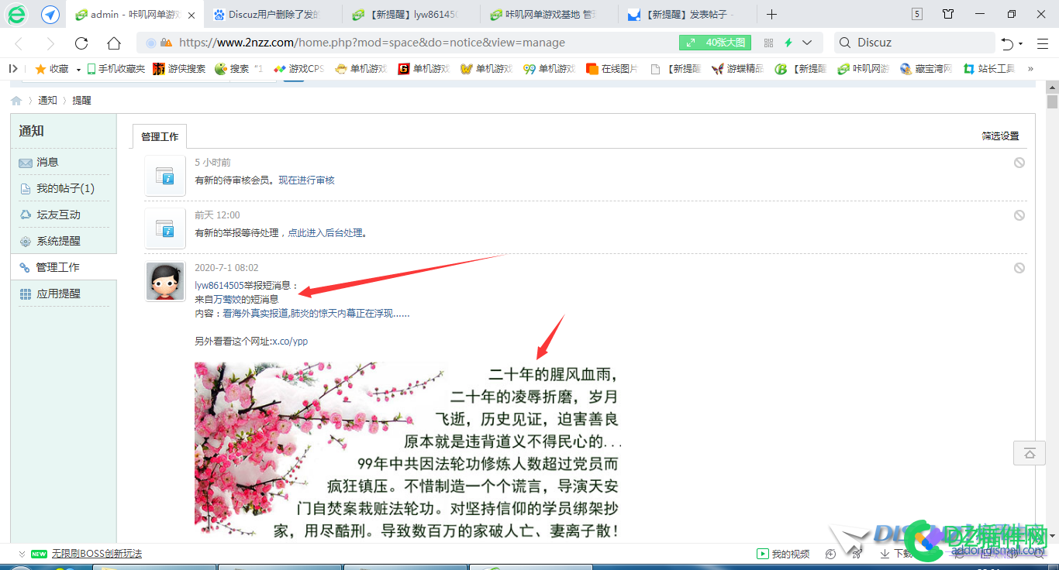The width and height of the screenshot is (1059, 570).
Task: Open 我的视频 in status bar
Action: 783,554
